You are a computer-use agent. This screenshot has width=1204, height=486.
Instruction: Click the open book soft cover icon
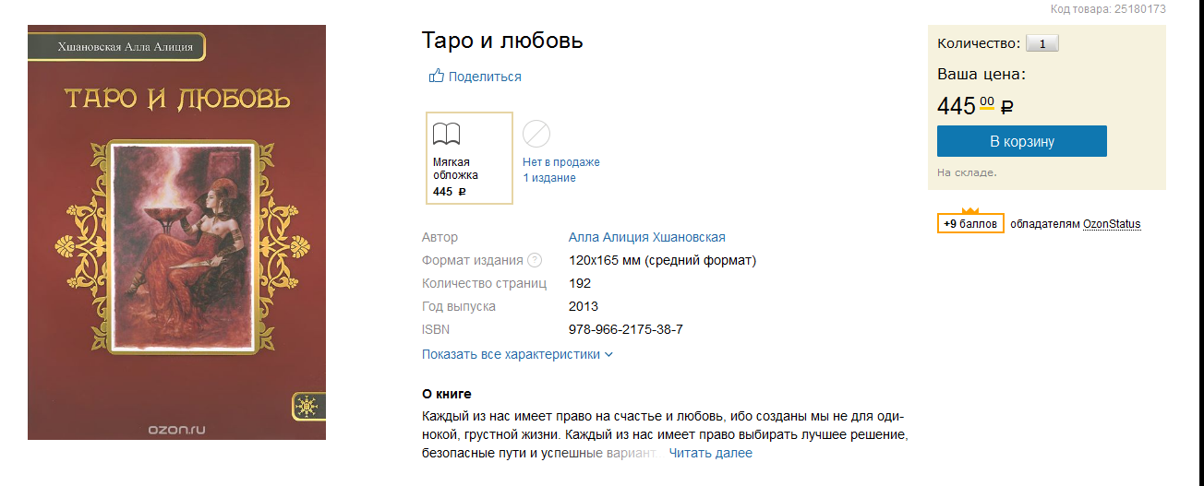(x=446, y=135)
